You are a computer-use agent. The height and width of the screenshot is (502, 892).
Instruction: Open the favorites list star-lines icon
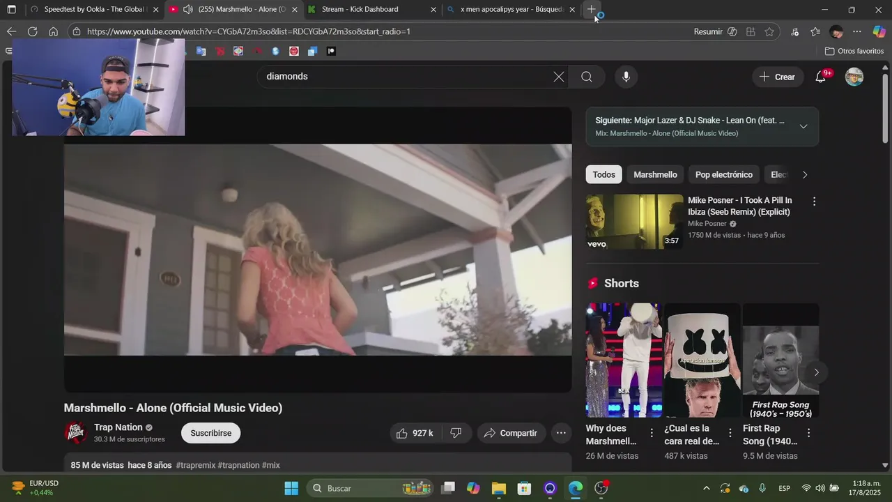[x=815, y=31]
